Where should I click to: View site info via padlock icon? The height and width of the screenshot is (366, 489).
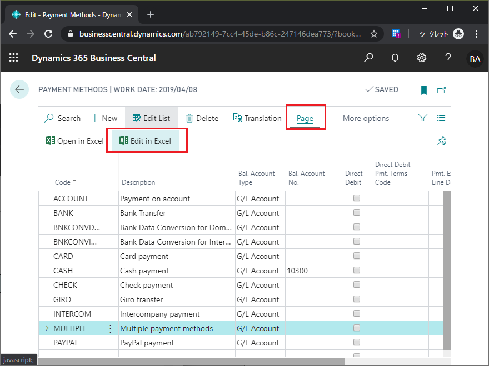click(x=71, y=34)
